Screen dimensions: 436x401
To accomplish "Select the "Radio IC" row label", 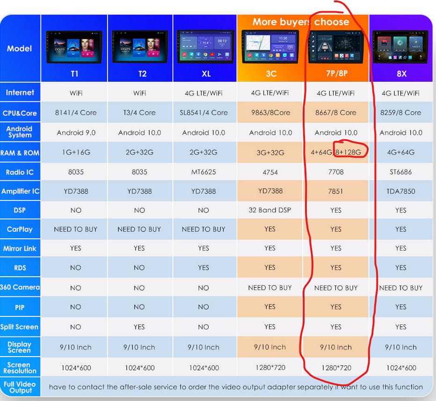I will click(20, 172).
